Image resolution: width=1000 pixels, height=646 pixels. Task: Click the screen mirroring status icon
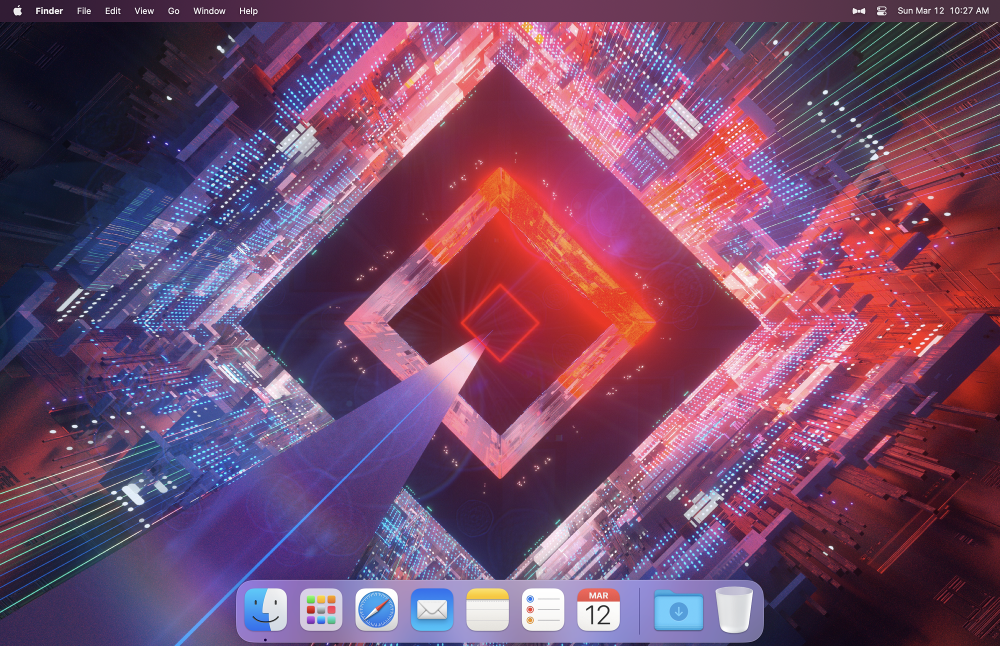858,10
